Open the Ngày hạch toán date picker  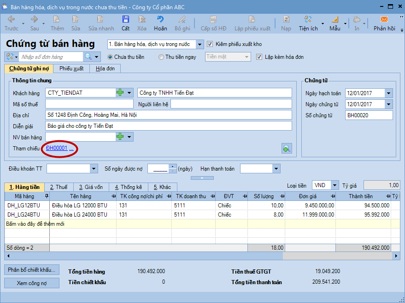click(x=388, y=93)
